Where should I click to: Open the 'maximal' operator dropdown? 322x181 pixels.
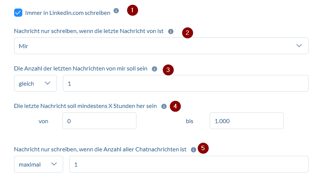38,164
